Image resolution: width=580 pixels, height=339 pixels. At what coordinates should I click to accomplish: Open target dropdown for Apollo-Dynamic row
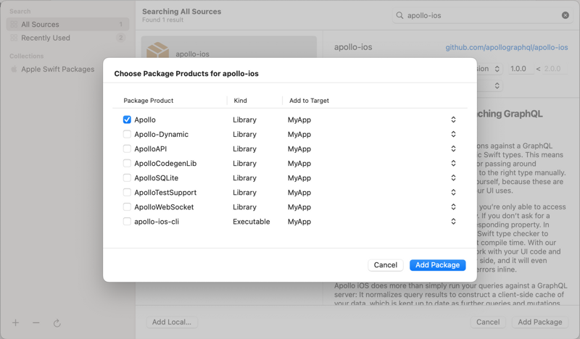(x=453, y=134)
